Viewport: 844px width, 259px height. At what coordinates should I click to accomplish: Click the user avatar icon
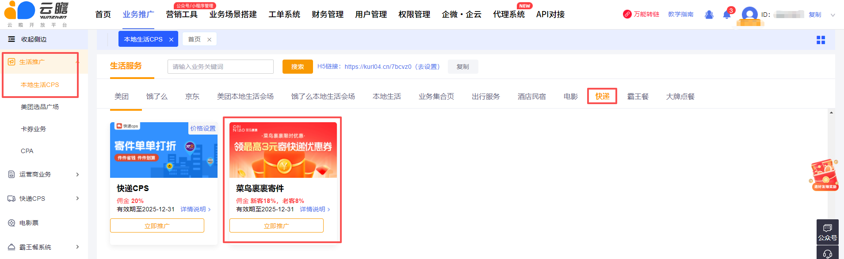[x=749, y=15]
